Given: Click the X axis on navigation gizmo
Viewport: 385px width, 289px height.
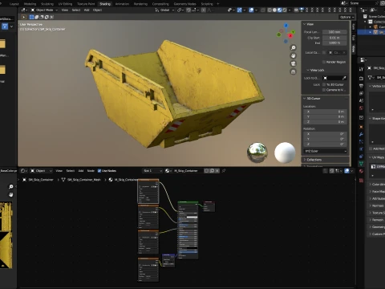Looking at the screenshot, I should (290, 35).
